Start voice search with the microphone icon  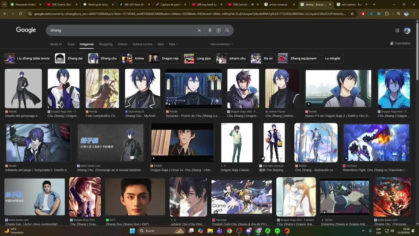coord(210,30)
